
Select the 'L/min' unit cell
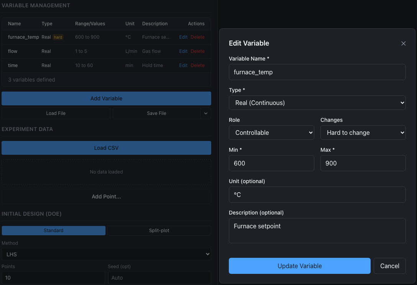[131, 51]
